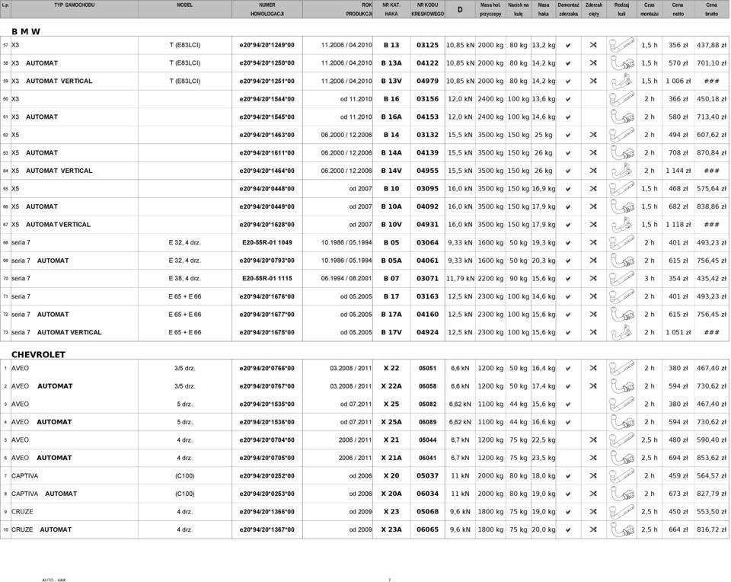Screen dimensions: 731x582
Task: Click the NR KODU KRESKOWEGO column header
Action: (x=427, y=9)
